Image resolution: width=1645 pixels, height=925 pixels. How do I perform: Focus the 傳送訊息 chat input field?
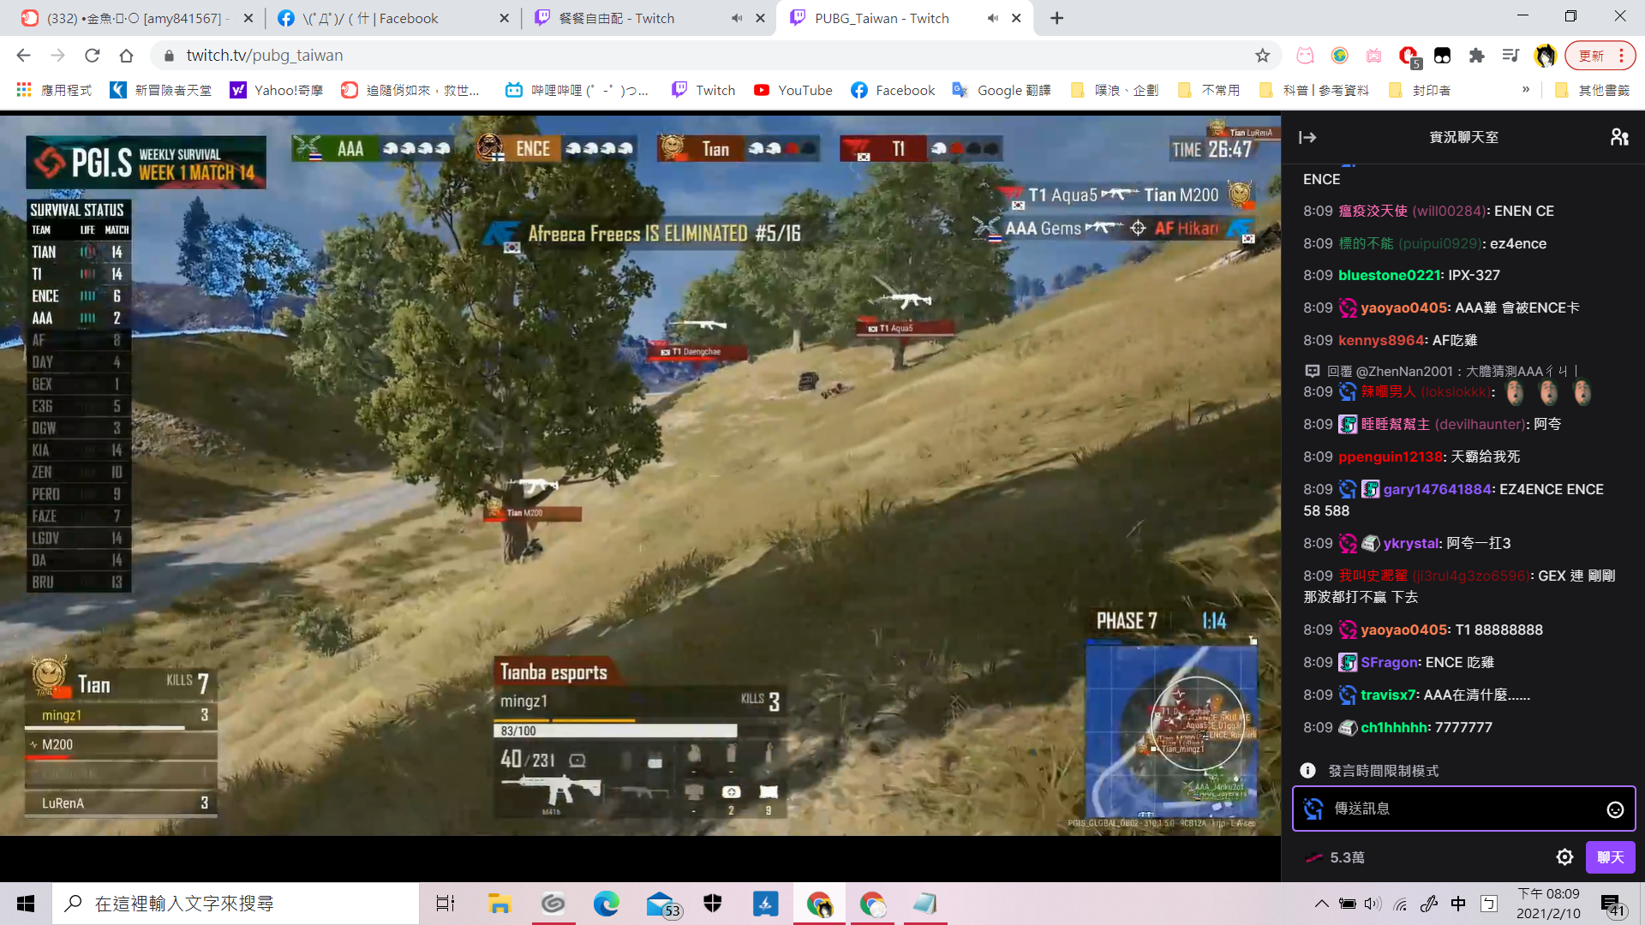tap(1463, 809)
